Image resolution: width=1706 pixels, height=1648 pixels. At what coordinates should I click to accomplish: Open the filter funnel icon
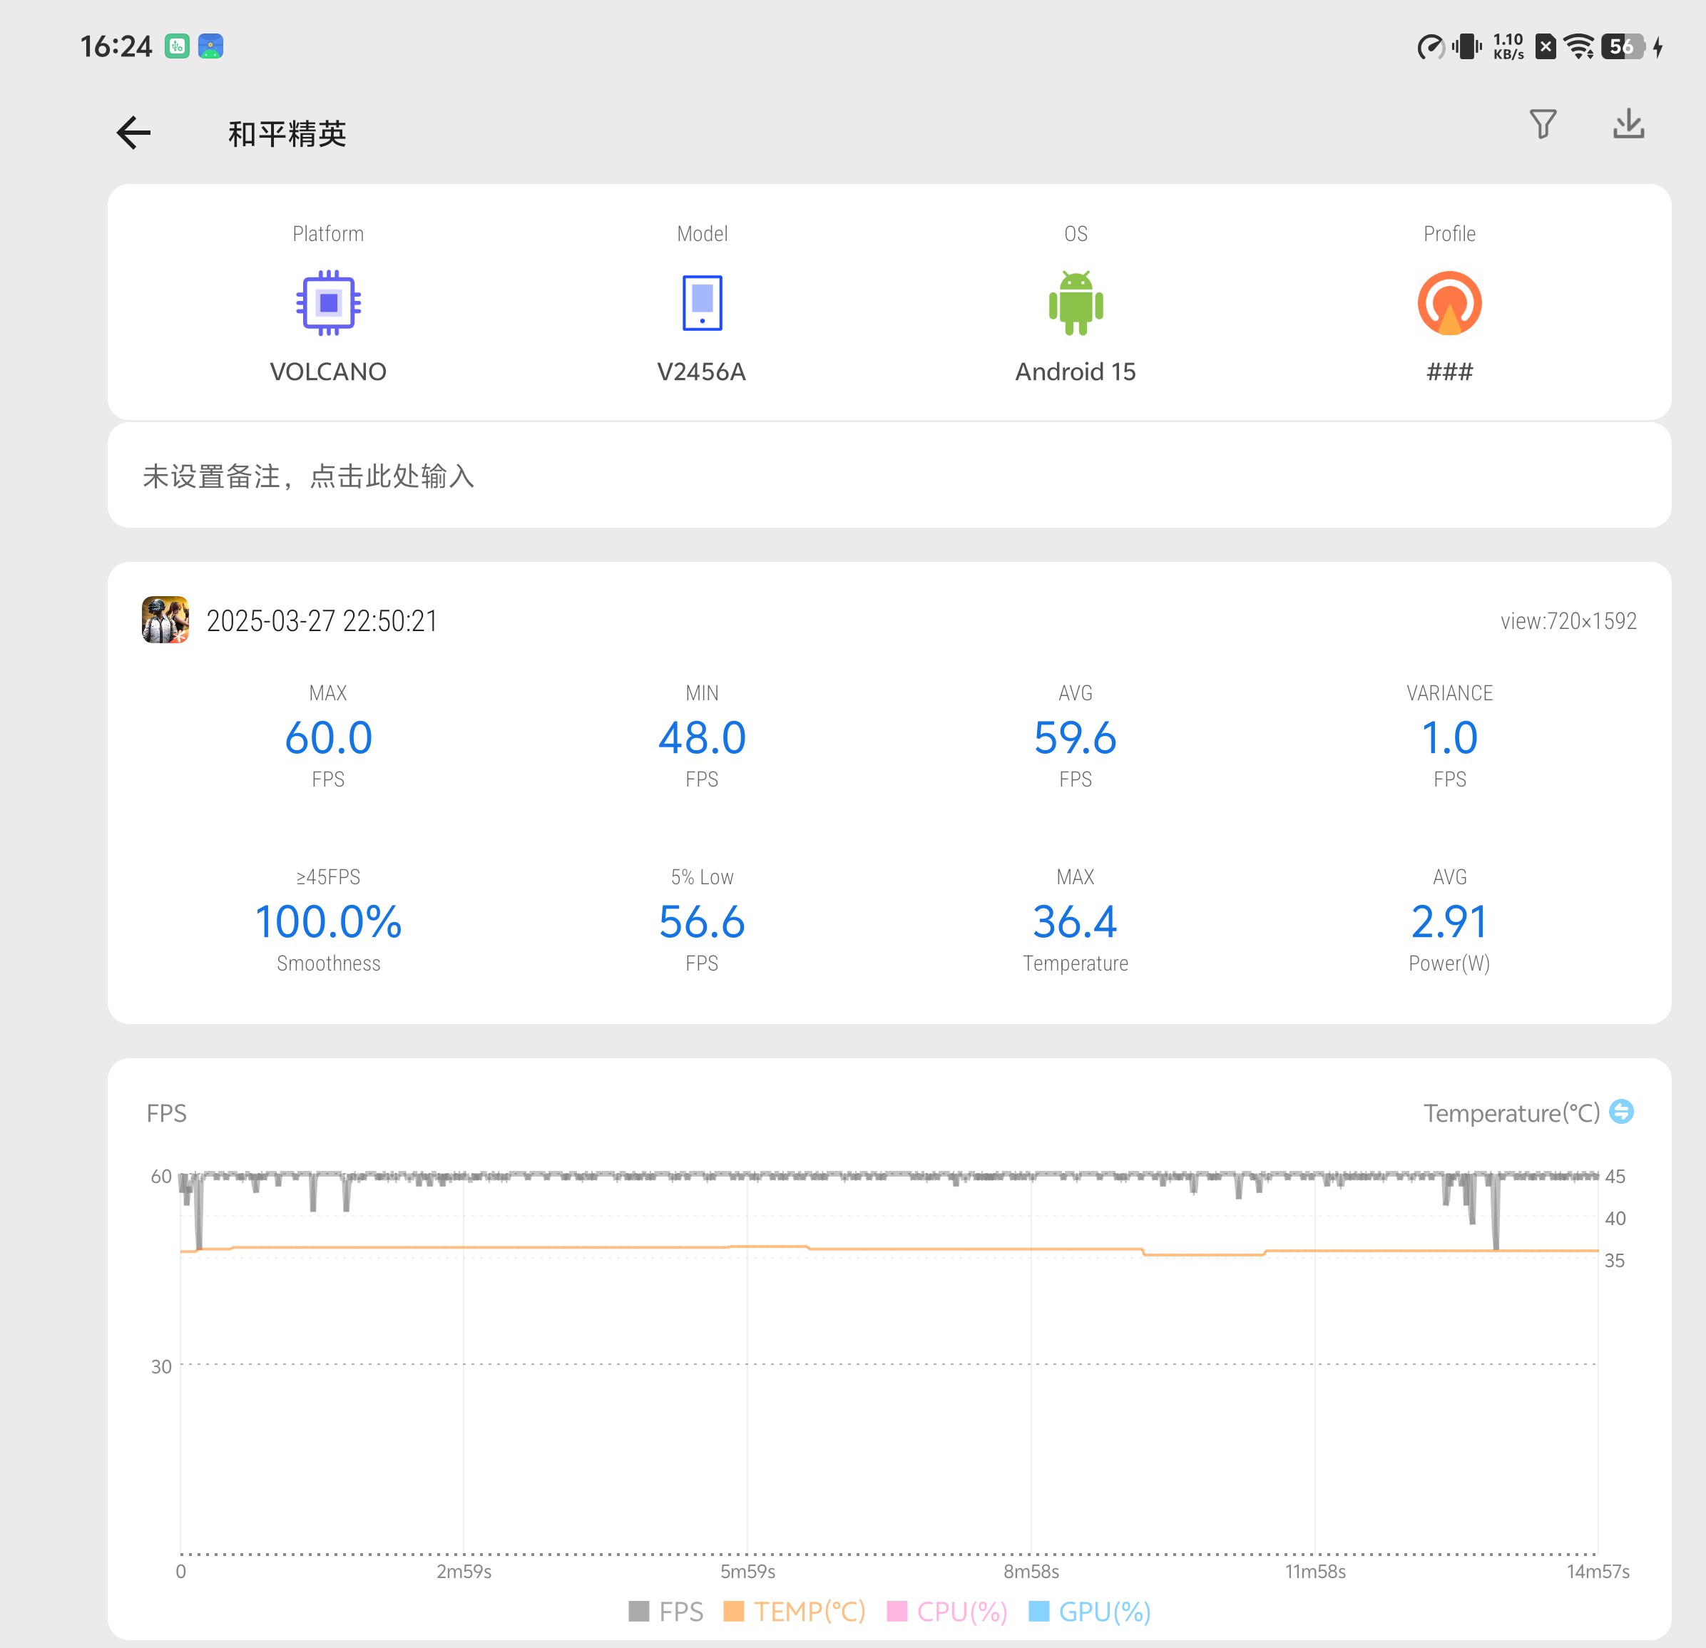tap(1543, 124)
